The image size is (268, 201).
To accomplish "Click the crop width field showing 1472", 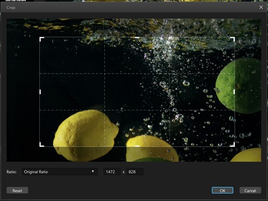I will 112,172.
